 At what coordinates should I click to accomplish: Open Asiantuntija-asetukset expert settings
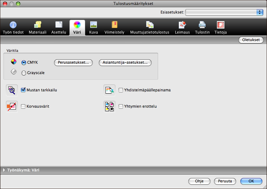point(125,62)
